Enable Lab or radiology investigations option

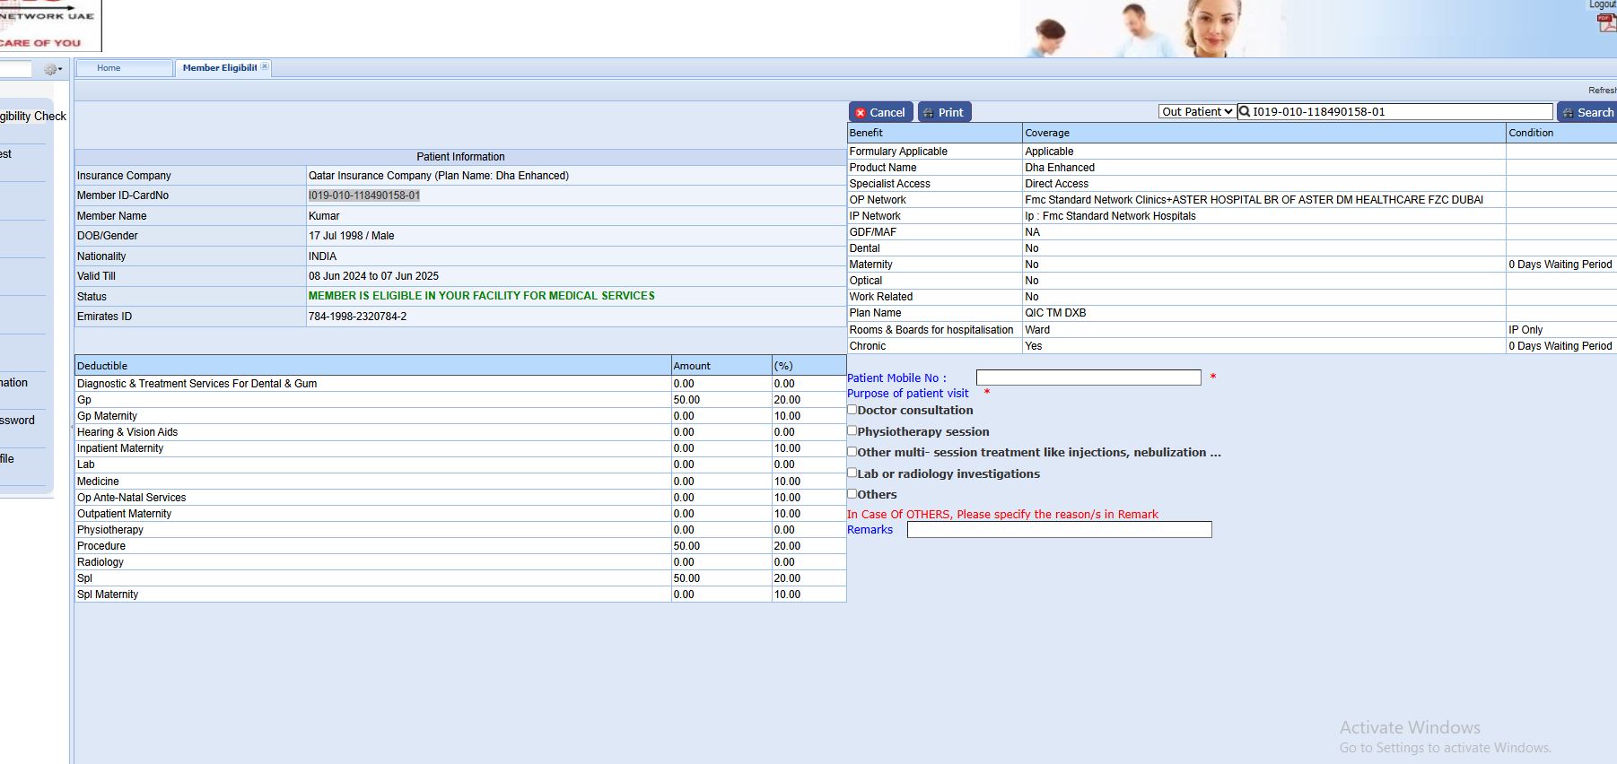(x=852, y=473)
